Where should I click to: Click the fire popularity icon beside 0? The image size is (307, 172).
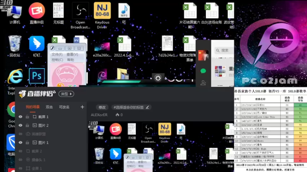[x=117, y=115]
